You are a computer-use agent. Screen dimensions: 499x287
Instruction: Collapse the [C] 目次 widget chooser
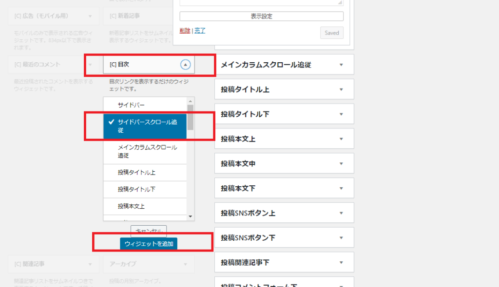coord(185,65)
